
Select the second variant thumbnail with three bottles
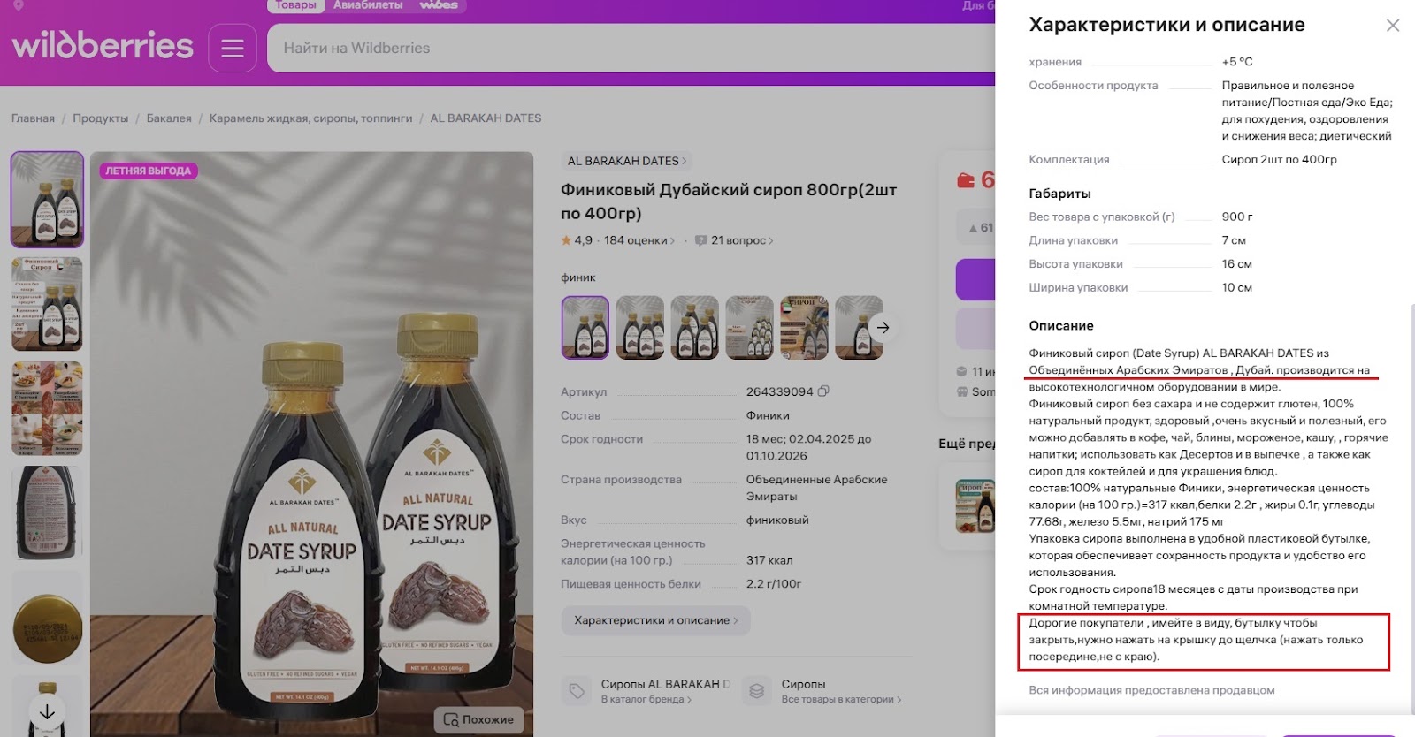point(640,327)
